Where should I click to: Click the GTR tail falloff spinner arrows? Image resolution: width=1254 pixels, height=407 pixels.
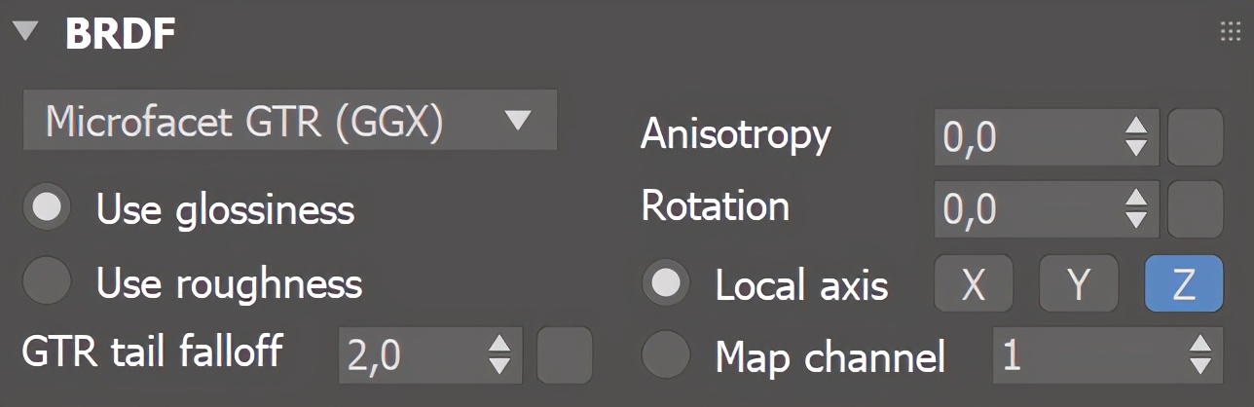tap(499, 355)
